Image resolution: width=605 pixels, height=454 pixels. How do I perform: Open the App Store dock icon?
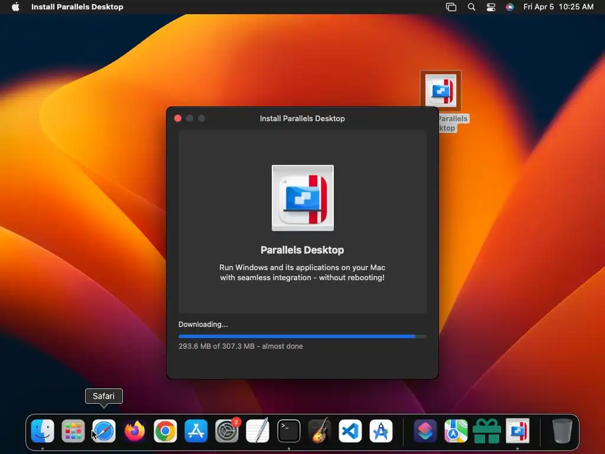point(196,430)
